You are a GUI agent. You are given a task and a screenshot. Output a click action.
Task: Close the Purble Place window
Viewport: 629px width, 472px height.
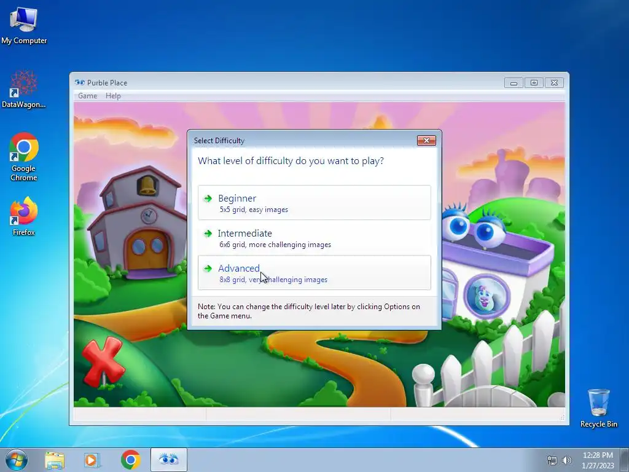554,83
